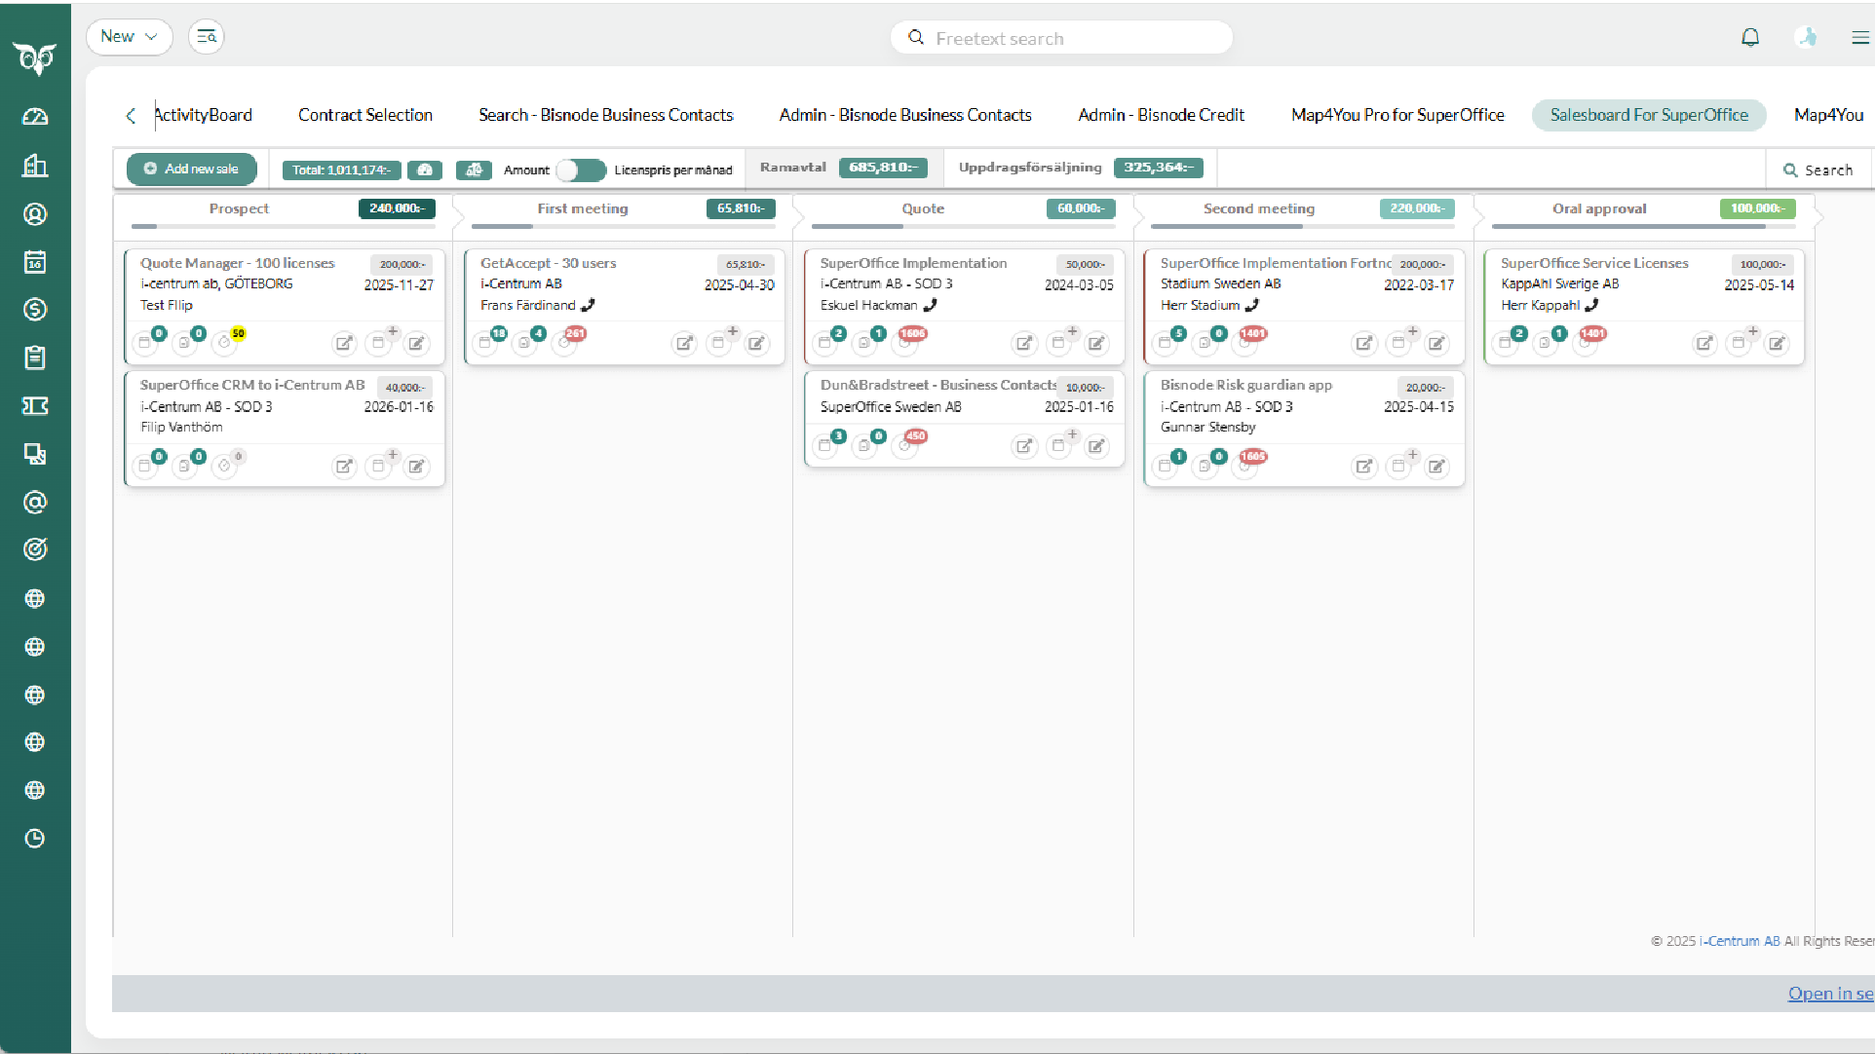The image size is (1875, 1054).
Task: Click the Uppdragsförsäljning 325,364 filter
Action: click(1081, 168)
